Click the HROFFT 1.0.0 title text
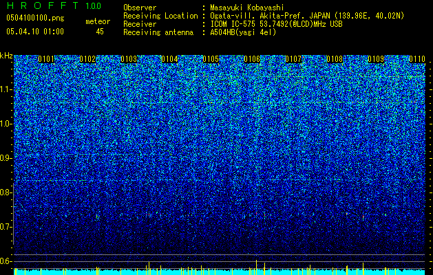 click(54, 5)
